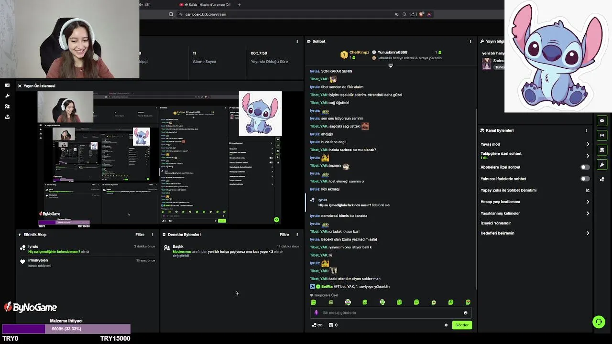Expand Yasaklanmış kelimeler options
The width and height of the screenshot is (612, 344).
[588, 214]
